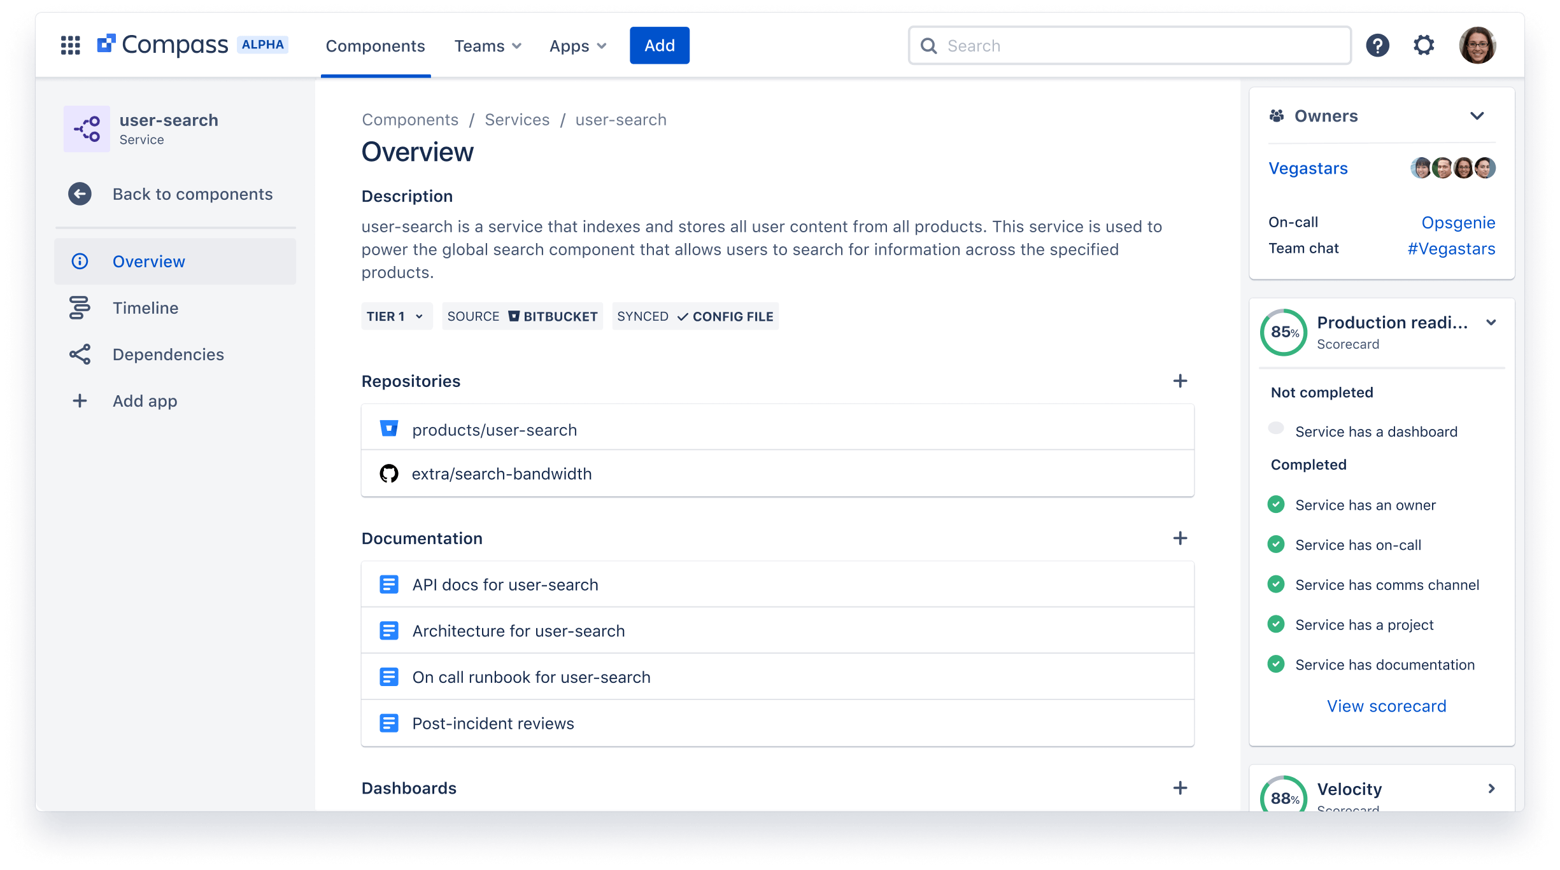Click the Add button
Viewport: 1560px width, 870px height.
point(659,45)
